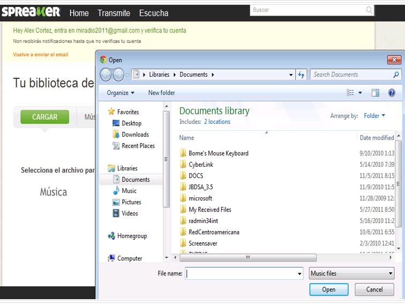The height and width of the screenshot is (304, 405).
Task: Close the Open dialog
Action: pyautogui.click(x=394, y=60)
